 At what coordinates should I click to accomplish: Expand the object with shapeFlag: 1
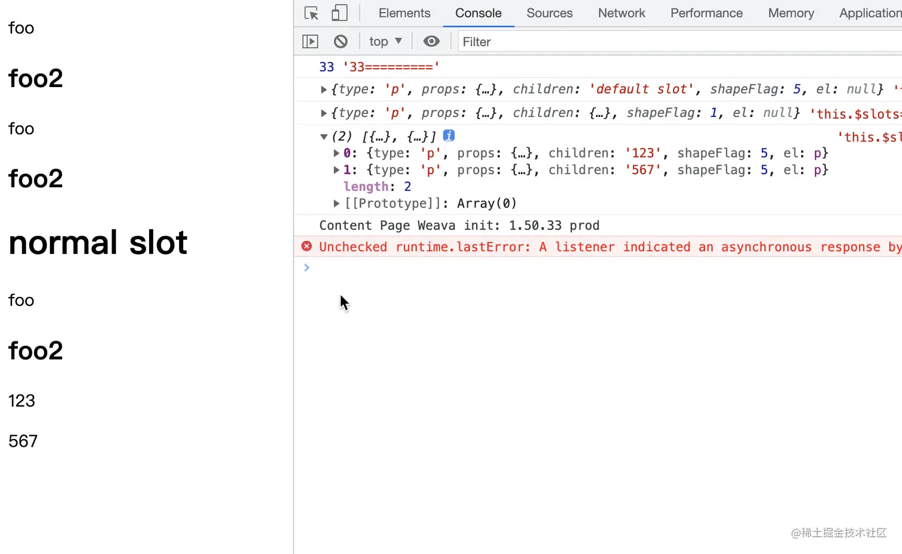(x=323, y=113)
